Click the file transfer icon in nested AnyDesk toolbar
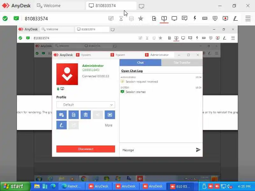 tap(169, 38)
